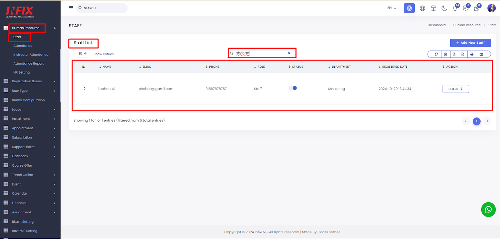Open the hamburger menu to collapse sidebar
This screenshot has width=500, height=239.
coord(71,8)
